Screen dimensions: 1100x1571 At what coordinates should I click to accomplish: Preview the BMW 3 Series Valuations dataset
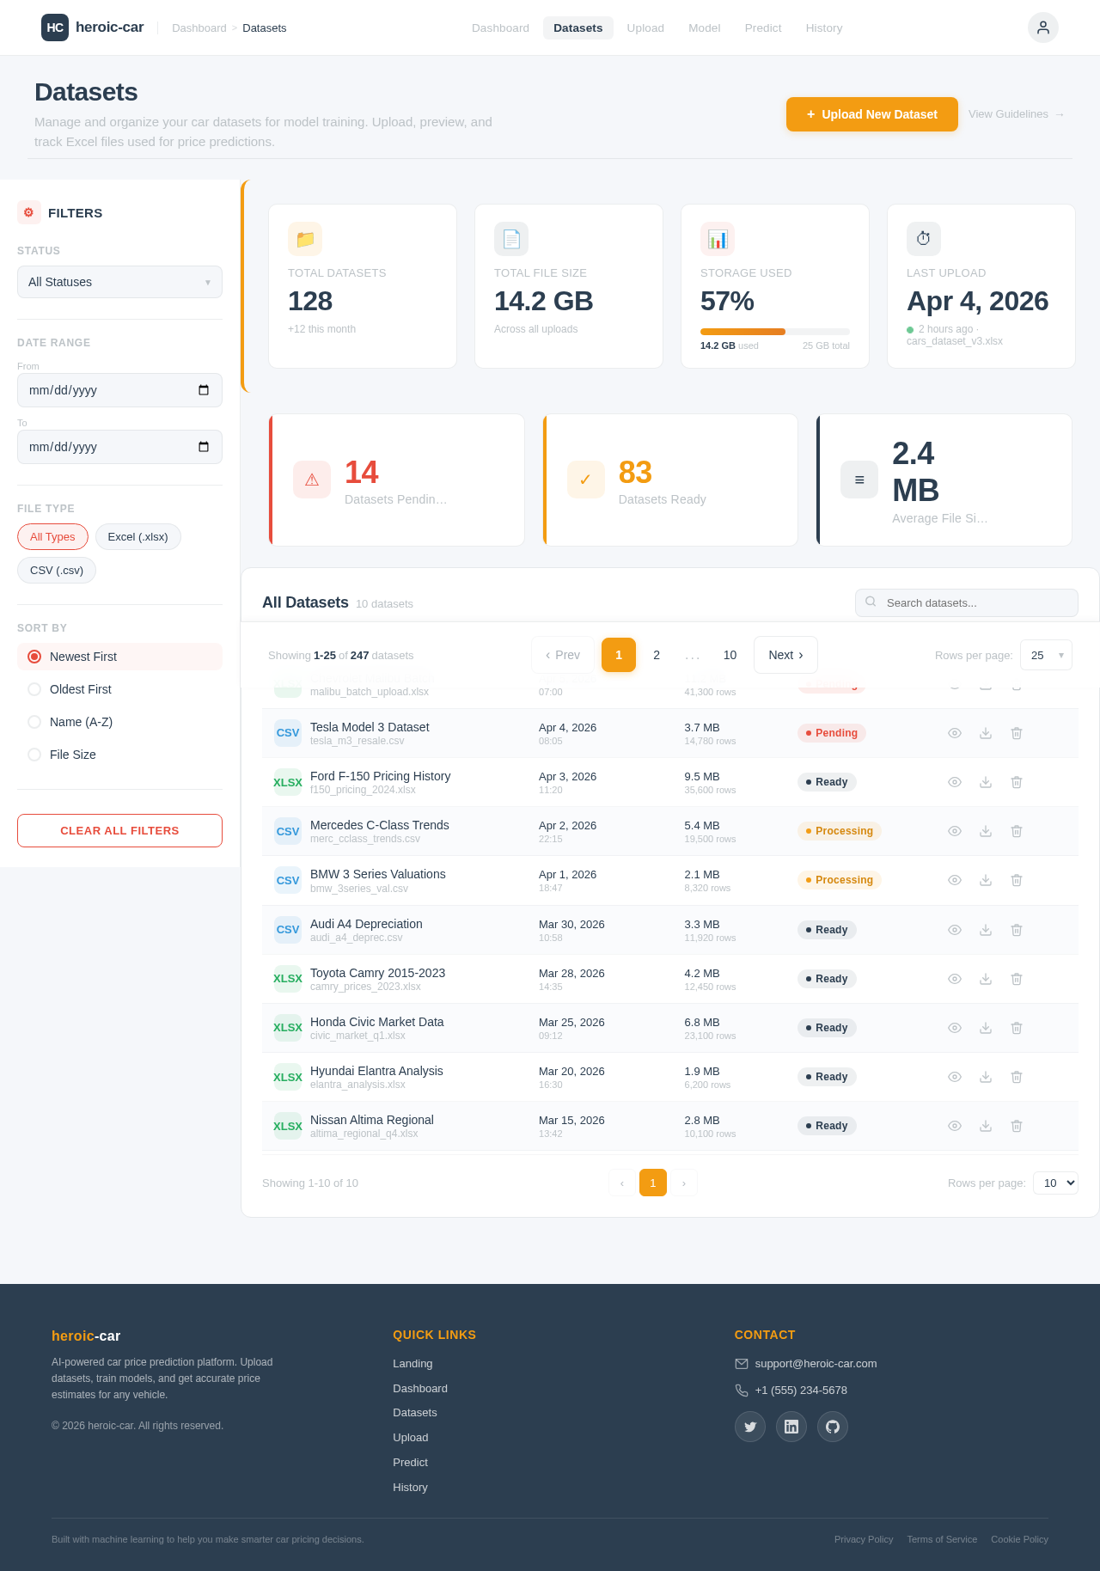point(955,880)
